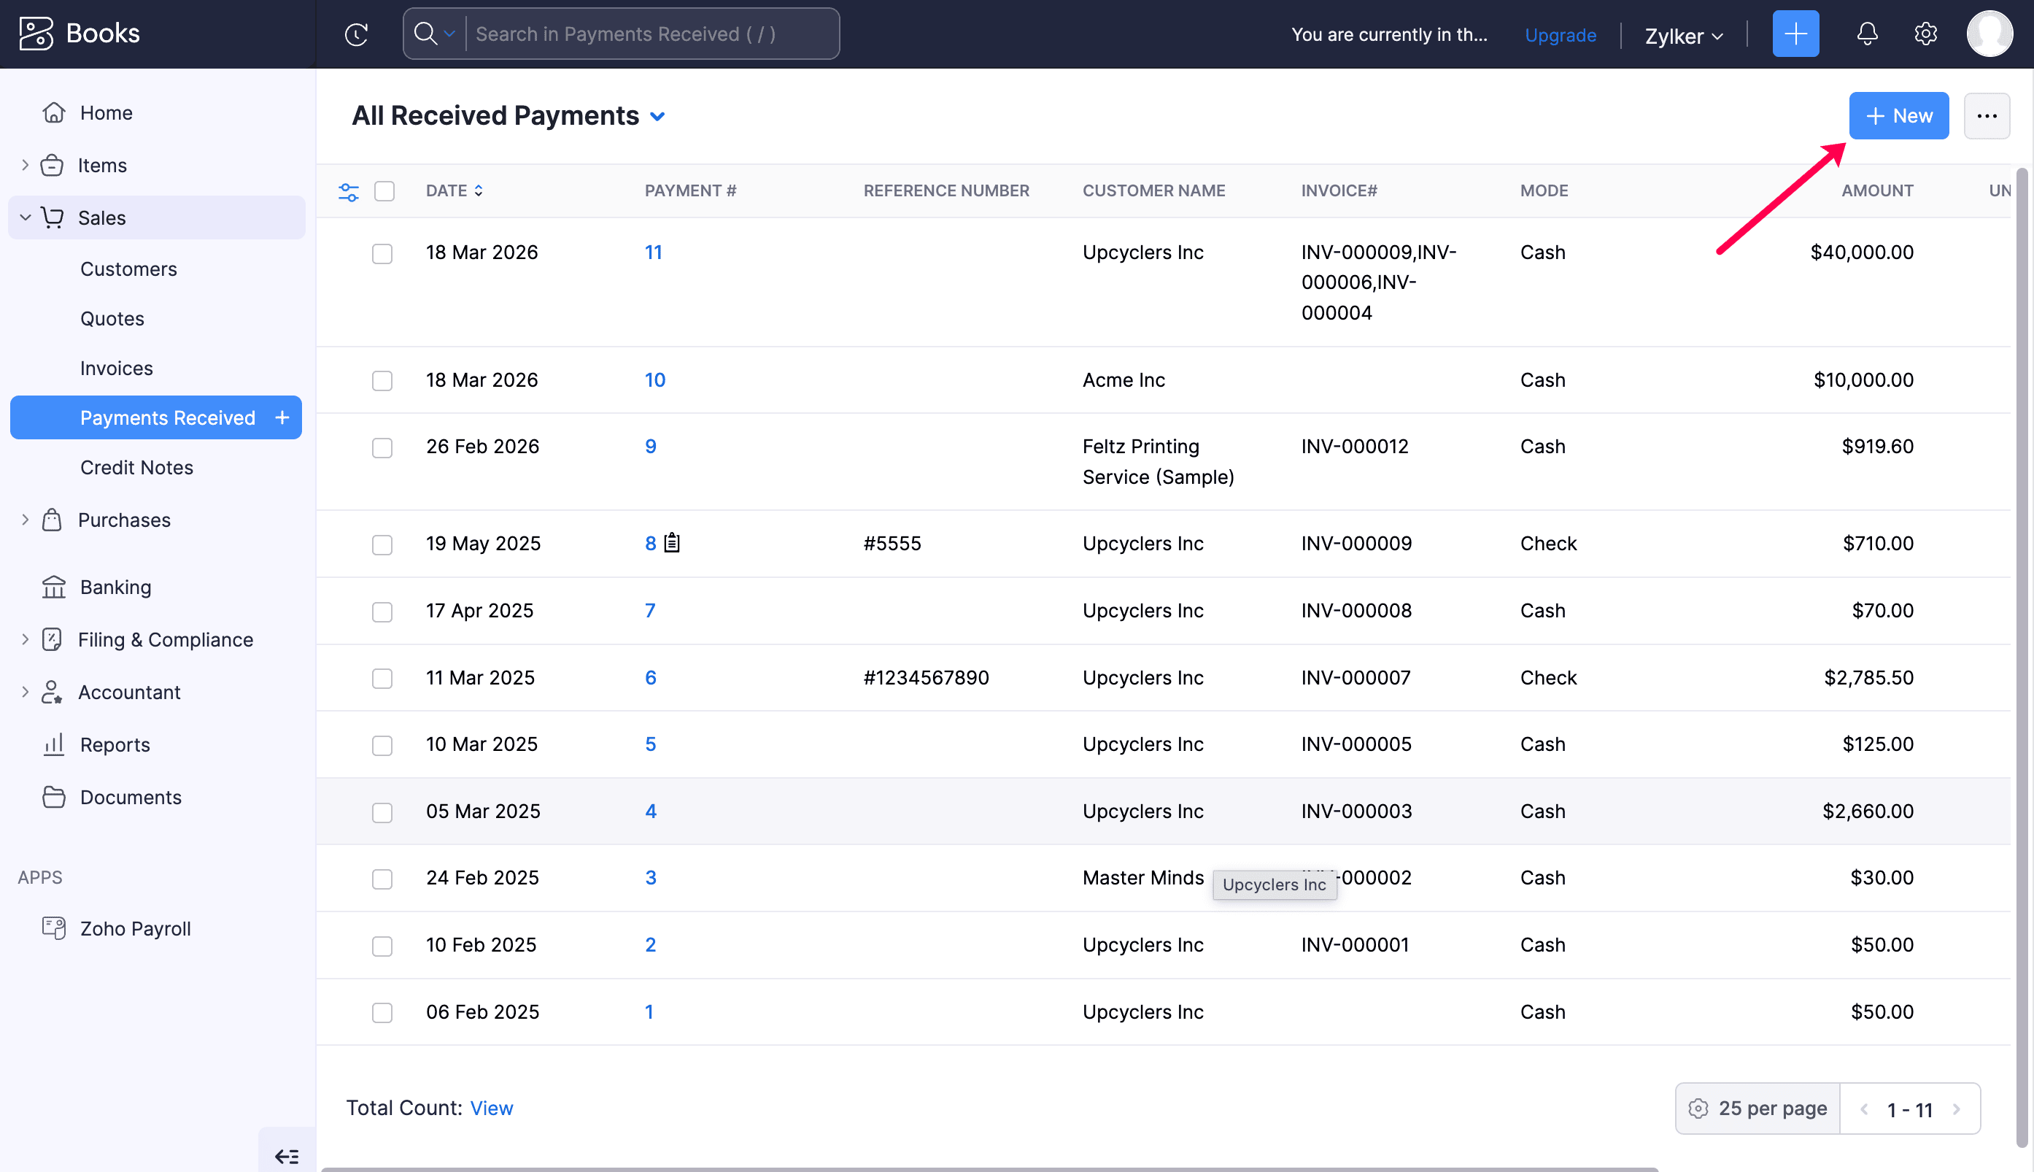The width and height of the screenshot is (2034, 1172).
Task: Open the Zylker organization dropdown
Action: [x=1682, y=36]
